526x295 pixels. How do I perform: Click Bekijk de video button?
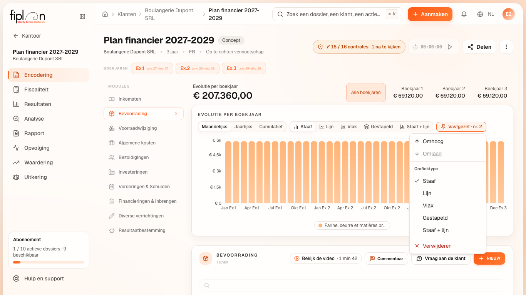pos(325,259)
